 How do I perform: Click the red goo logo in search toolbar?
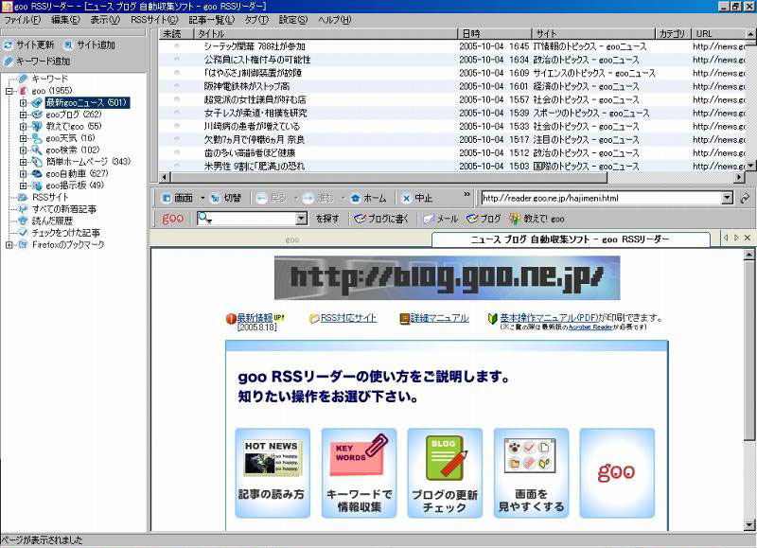(x=172, y=219)
